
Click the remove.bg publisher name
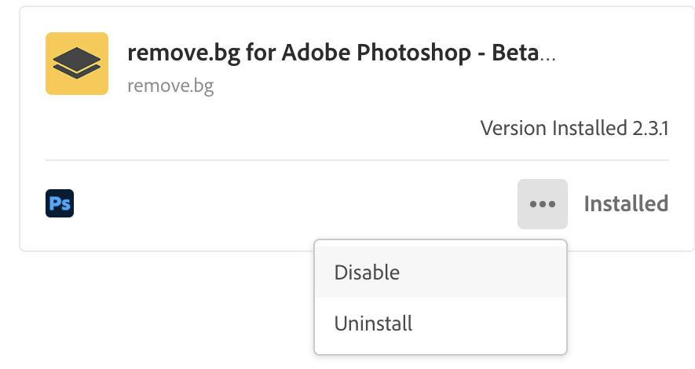pyautogui.click(x=170, y=86)
